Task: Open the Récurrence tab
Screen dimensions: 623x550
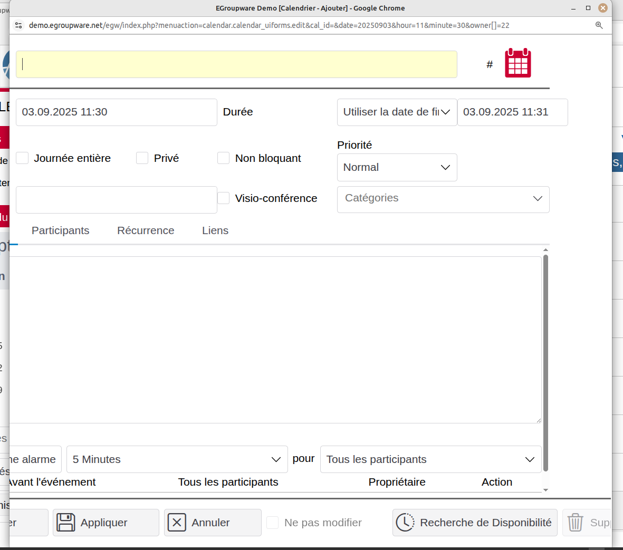Action: point(146,230)
